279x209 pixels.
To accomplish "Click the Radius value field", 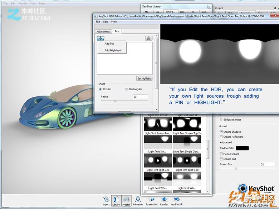I will (x=140, y=97).
